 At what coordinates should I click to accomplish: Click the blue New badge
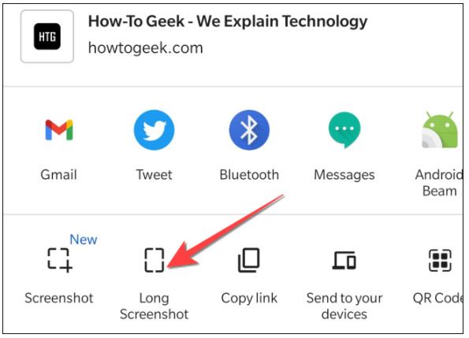click(x=84, y=240)
